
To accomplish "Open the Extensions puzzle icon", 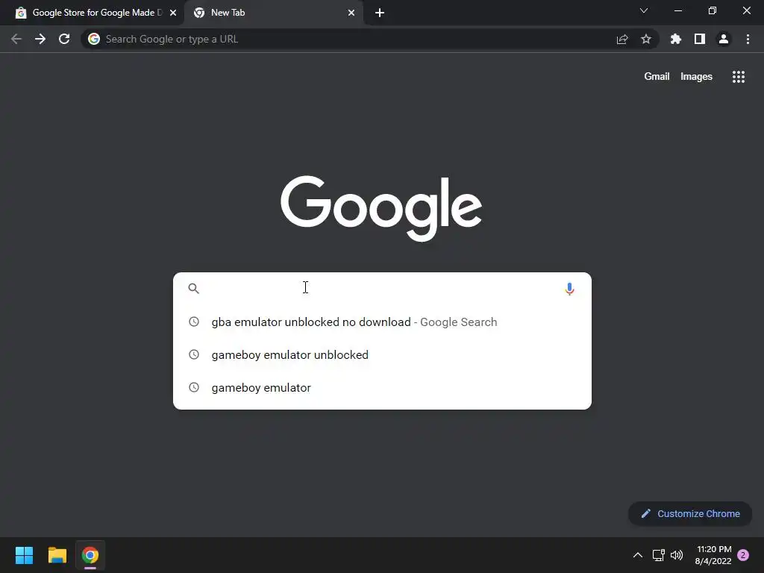I will pos(676,39).
